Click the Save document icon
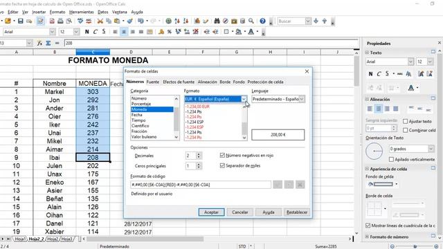 point(20,21)
